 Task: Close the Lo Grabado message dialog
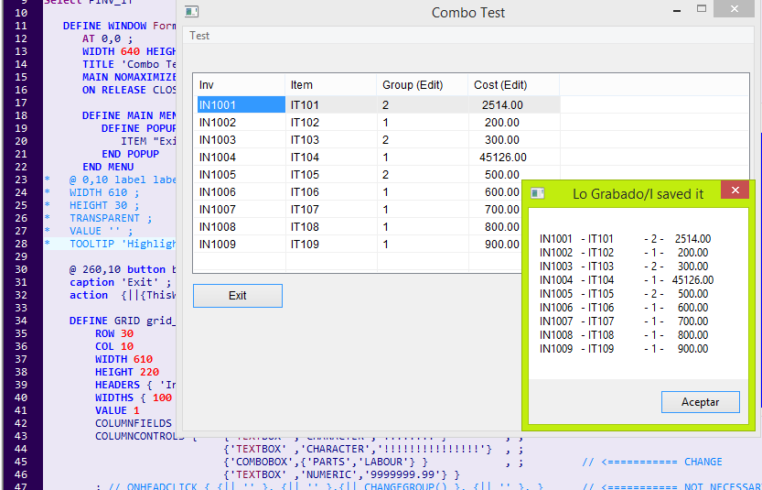point(735,191)
